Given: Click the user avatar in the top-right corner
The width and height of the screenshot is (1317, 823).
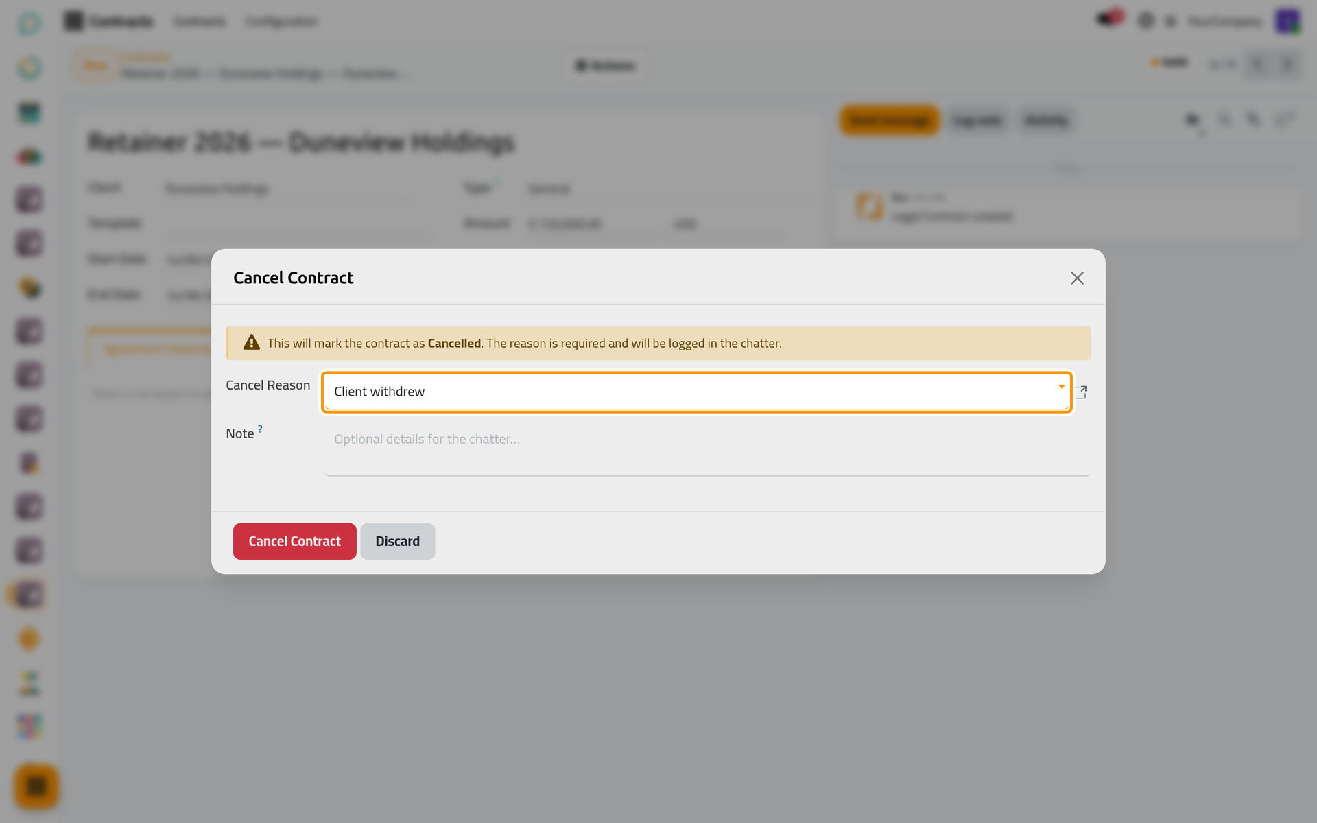Looking at the screenshot, I should 1288,21.
